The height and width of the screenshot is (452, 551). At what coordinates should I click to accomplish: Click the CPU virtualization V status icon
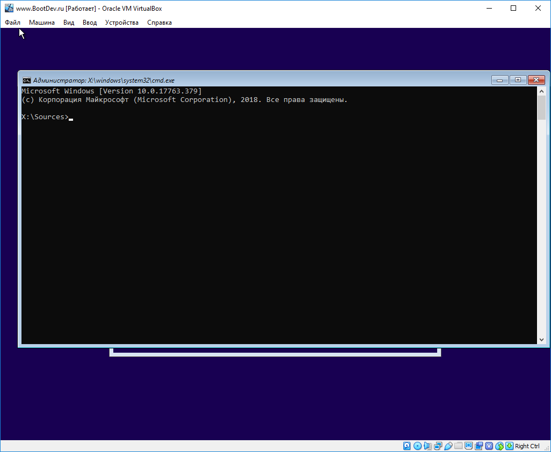point(489,446)
